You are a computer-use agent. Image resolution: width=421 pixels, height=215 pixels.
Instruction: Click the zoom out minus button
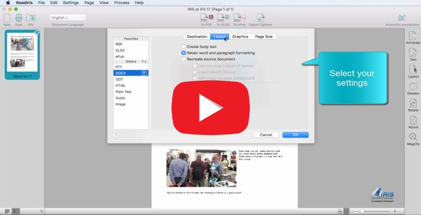pyautogui.click(x=356, y=211)
